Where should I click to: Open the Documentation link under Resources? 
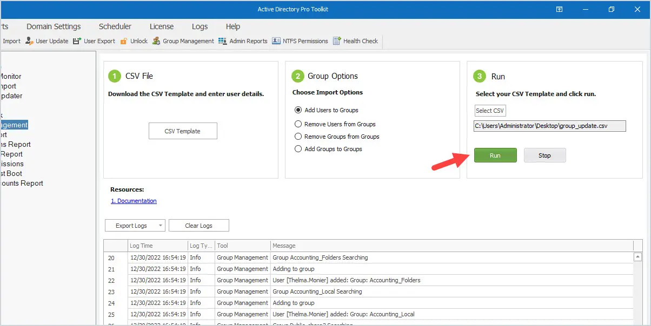point(134,201)
